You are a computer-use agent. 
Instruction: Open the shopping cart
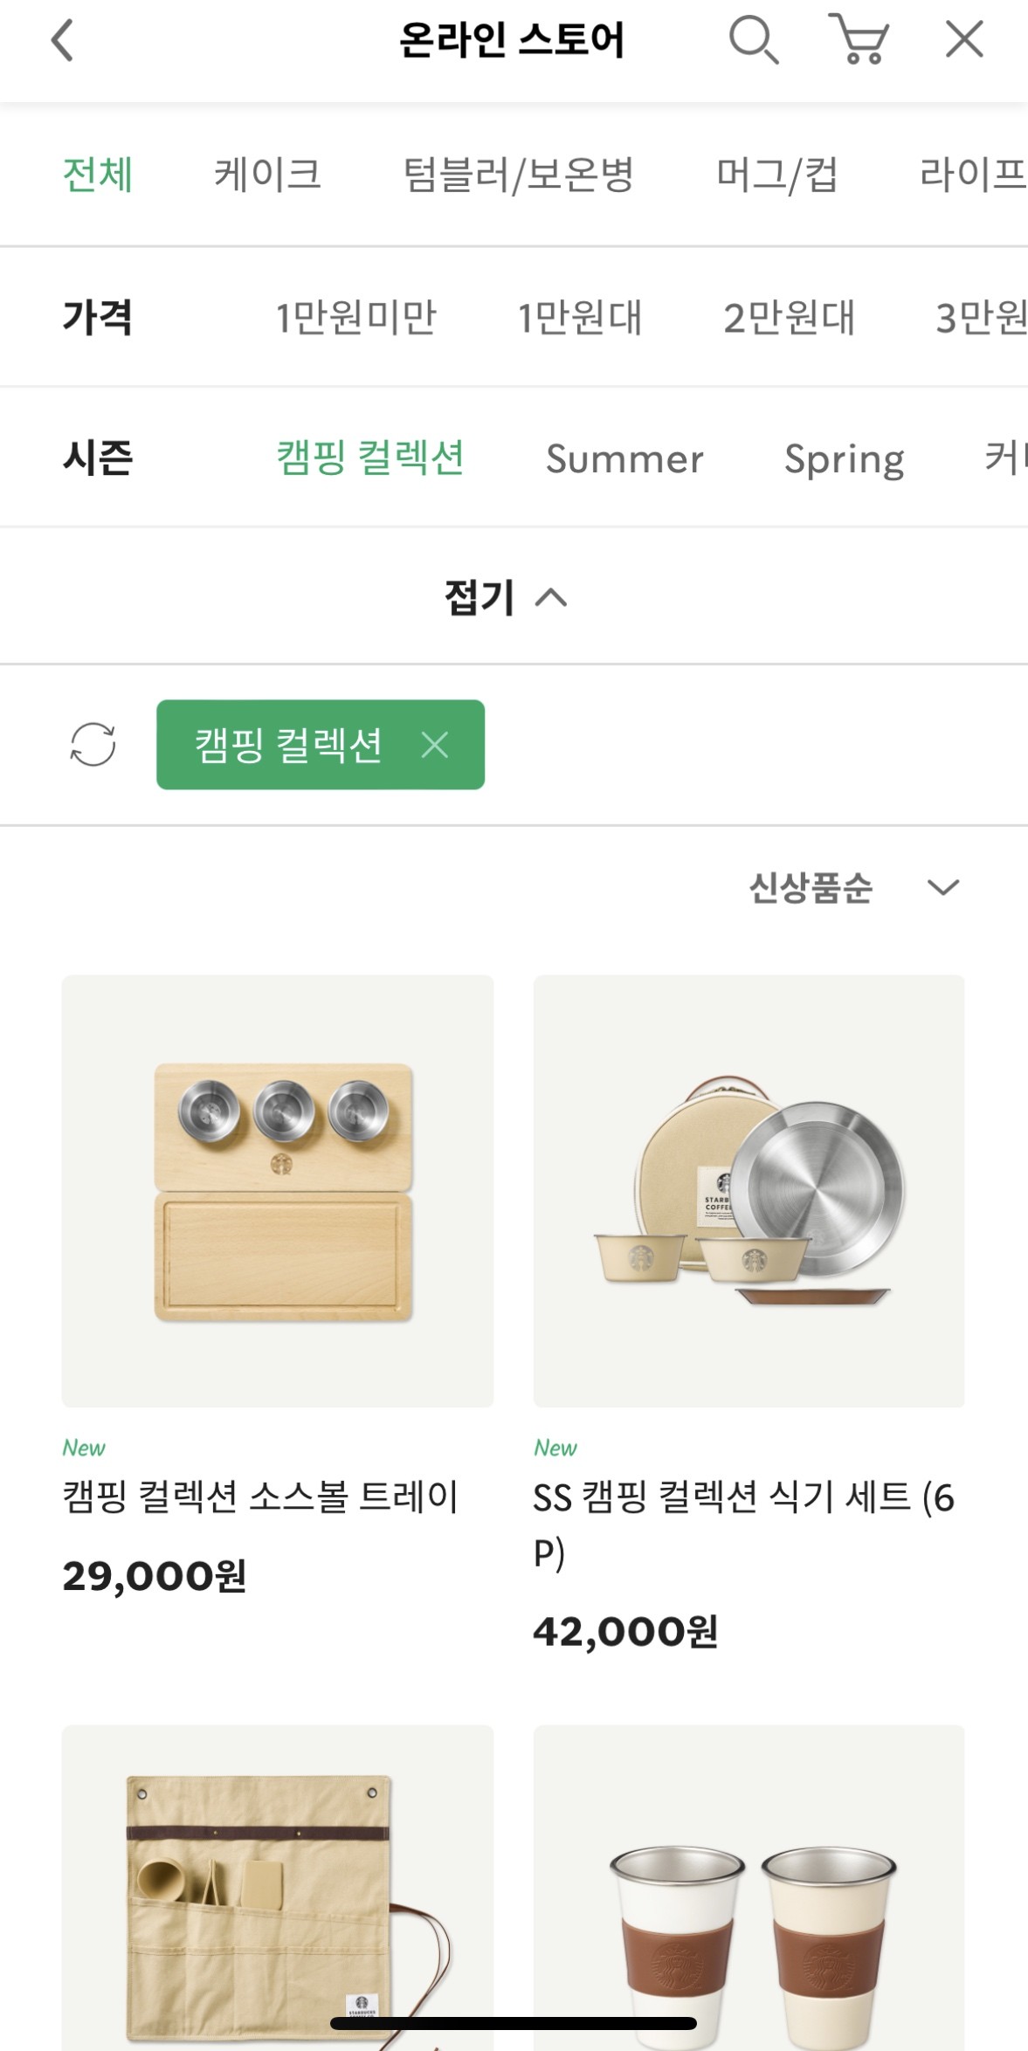[x=859, y=40]
